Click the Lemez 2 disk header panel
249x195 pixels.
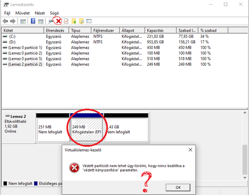(x=18, y=127)
